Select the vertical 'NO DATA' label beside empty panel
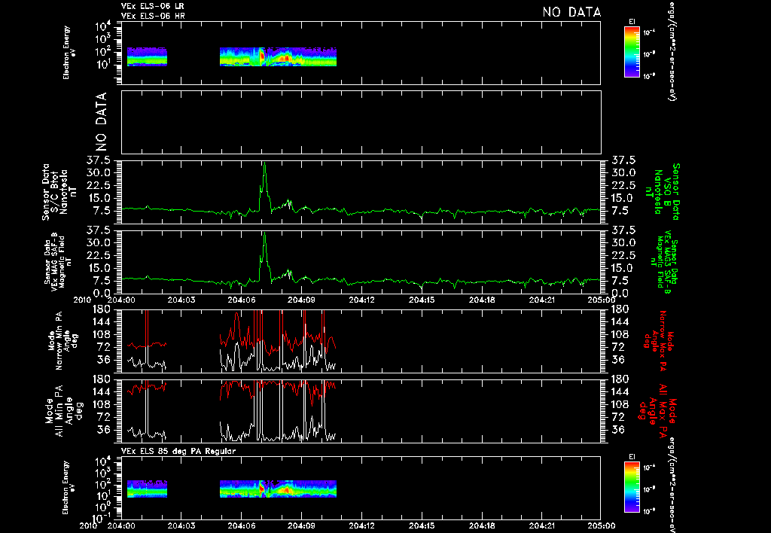Viewport: 771px width, 533px height. 101,121
